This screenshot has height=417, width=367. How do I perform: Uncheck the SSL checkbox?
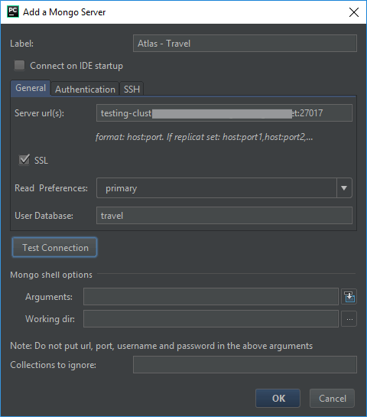click(x=24, y=160)
